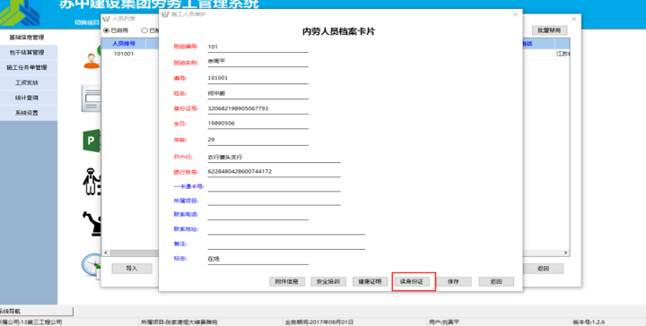Open 包干结算管理 in the sidebar
646x326 pixels.
pyautogui.click(x=29, y=53)
